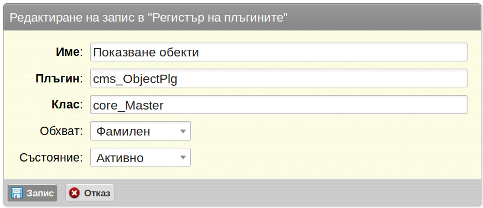Screen dimensions: 483x208
Task: Click the bold Име label
Action: 67,52
